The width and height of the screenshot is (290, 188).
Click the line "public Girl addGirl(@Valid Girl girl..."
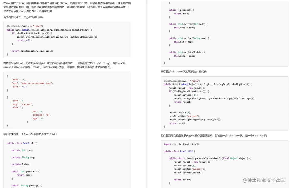click(50, 30)
